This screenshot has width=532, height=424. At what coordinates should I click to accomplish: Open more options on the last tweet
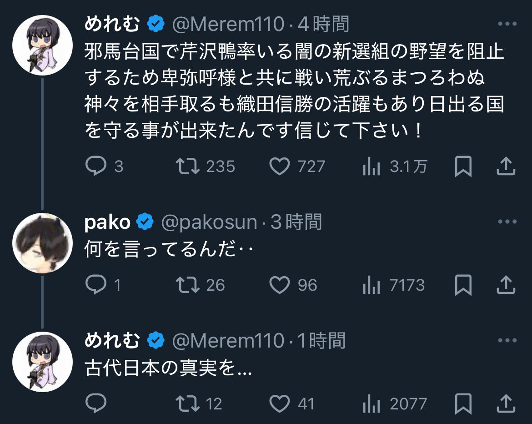[507, 340]
